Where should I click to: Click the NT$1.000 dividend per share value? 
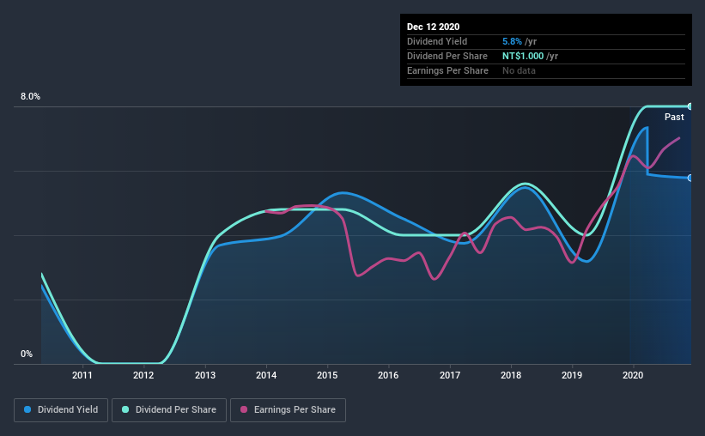pyautogui.click(x=523, y=56)
